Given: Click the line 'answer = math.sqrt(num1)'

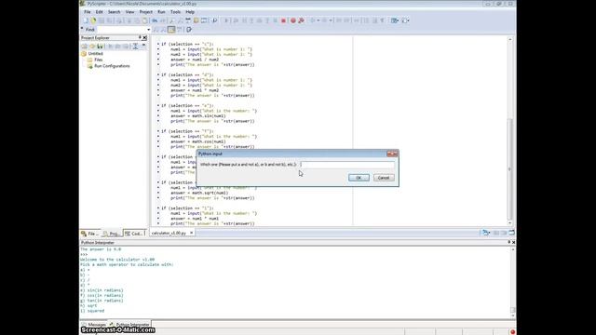Looking at the screenshot, I should click(198, 193).
